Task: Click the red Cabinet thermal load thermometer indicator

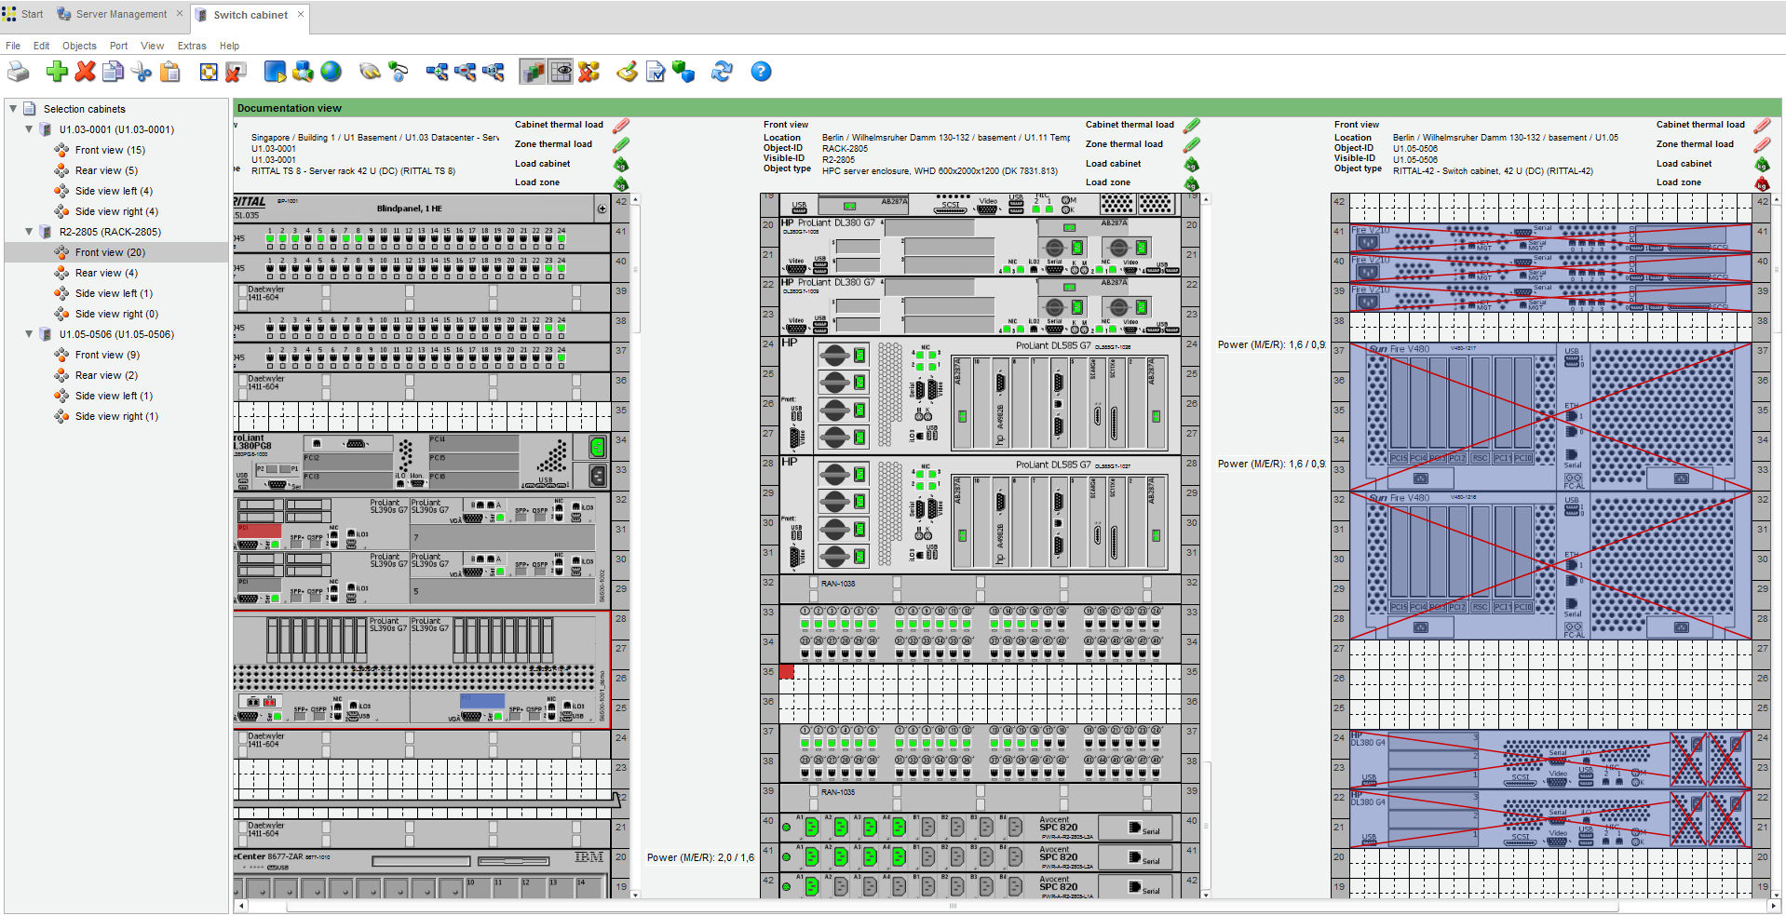Action: 621,125
